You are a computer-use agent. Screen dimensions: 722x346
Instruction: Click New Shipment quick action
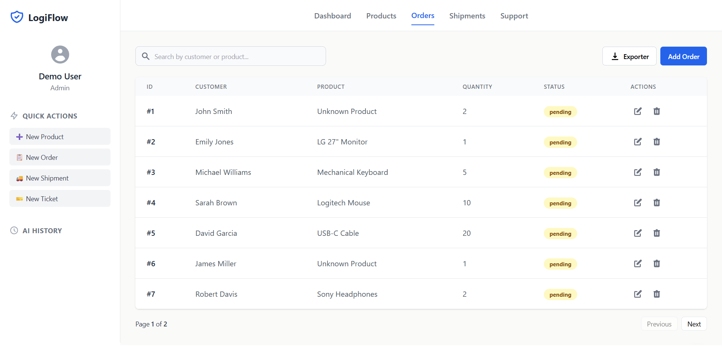point(60,178)
